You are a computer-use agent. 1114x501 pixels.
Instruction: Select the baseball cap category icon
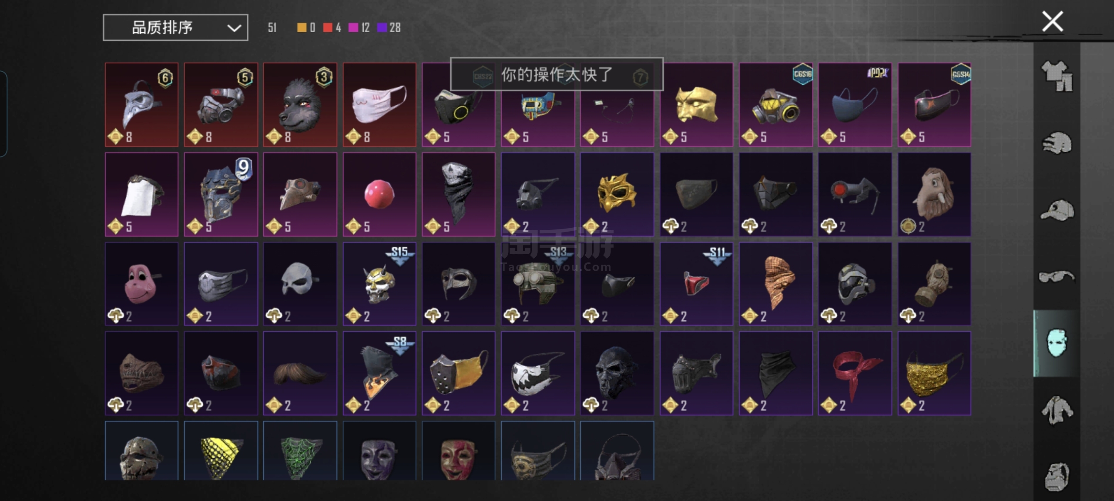coord(1057,210)
